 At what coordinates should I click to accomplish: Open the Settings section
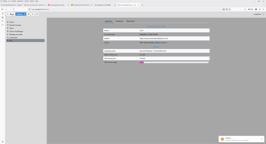21,14
